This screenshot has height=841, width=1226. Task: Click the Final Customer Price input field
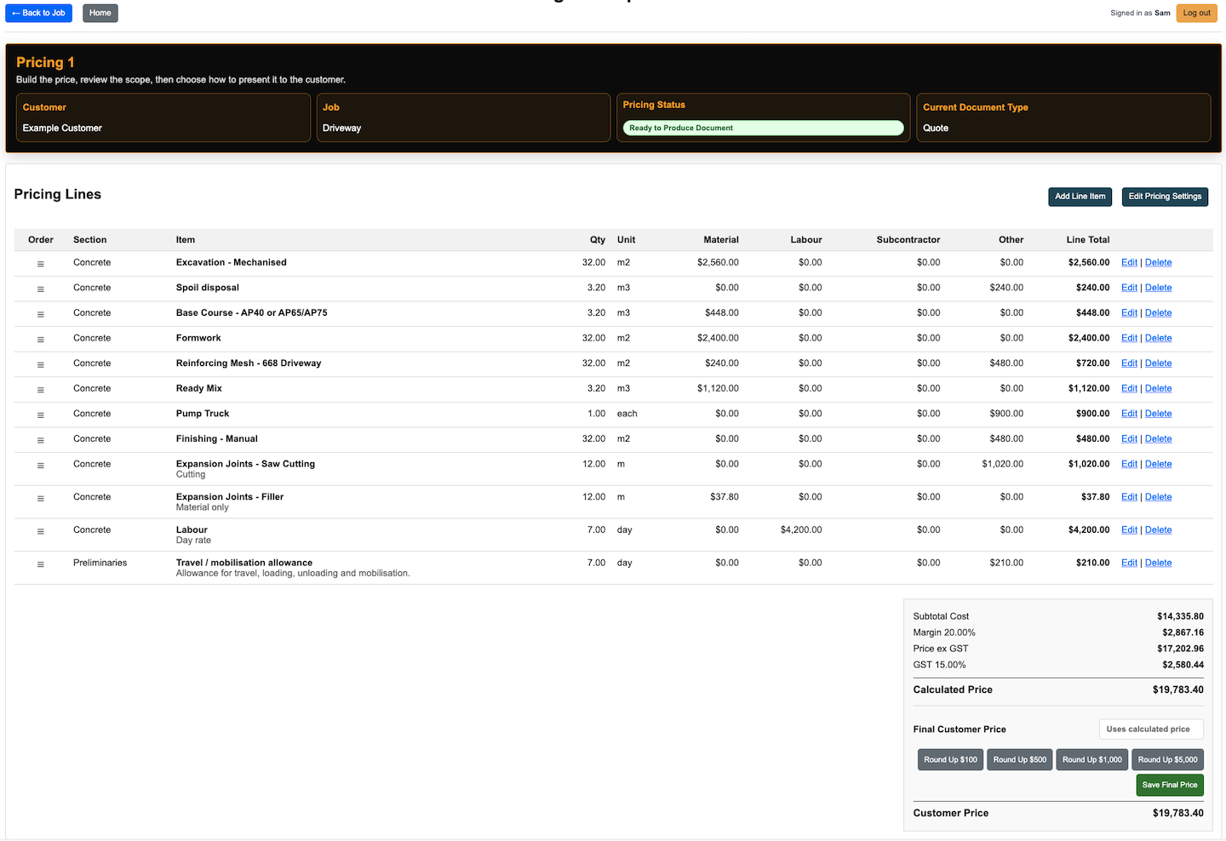[1151, 729]
